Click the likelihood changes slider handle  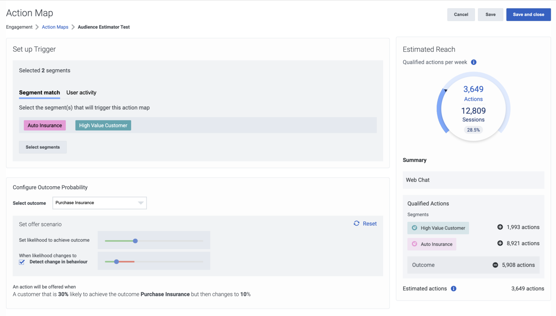116,262
